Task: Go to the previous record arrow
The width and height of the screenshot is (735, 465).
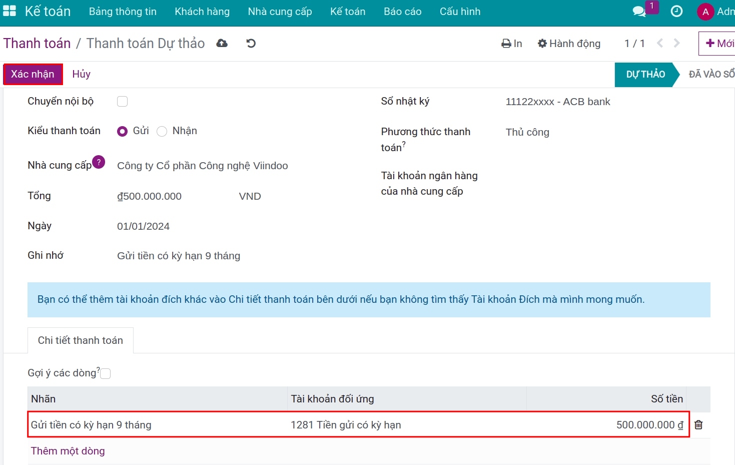Action: point(660,44)
